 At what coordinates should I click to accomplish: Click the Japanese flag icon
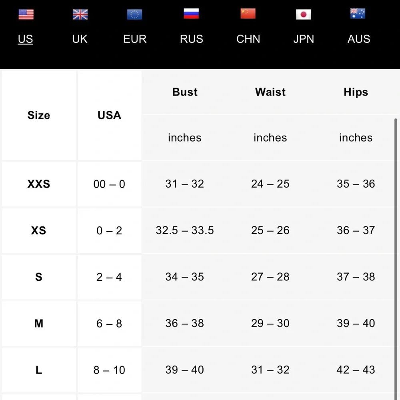point(303,15)
